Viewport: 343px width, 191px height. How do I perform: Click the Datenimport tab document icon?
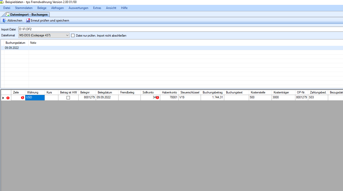(7, 15)
